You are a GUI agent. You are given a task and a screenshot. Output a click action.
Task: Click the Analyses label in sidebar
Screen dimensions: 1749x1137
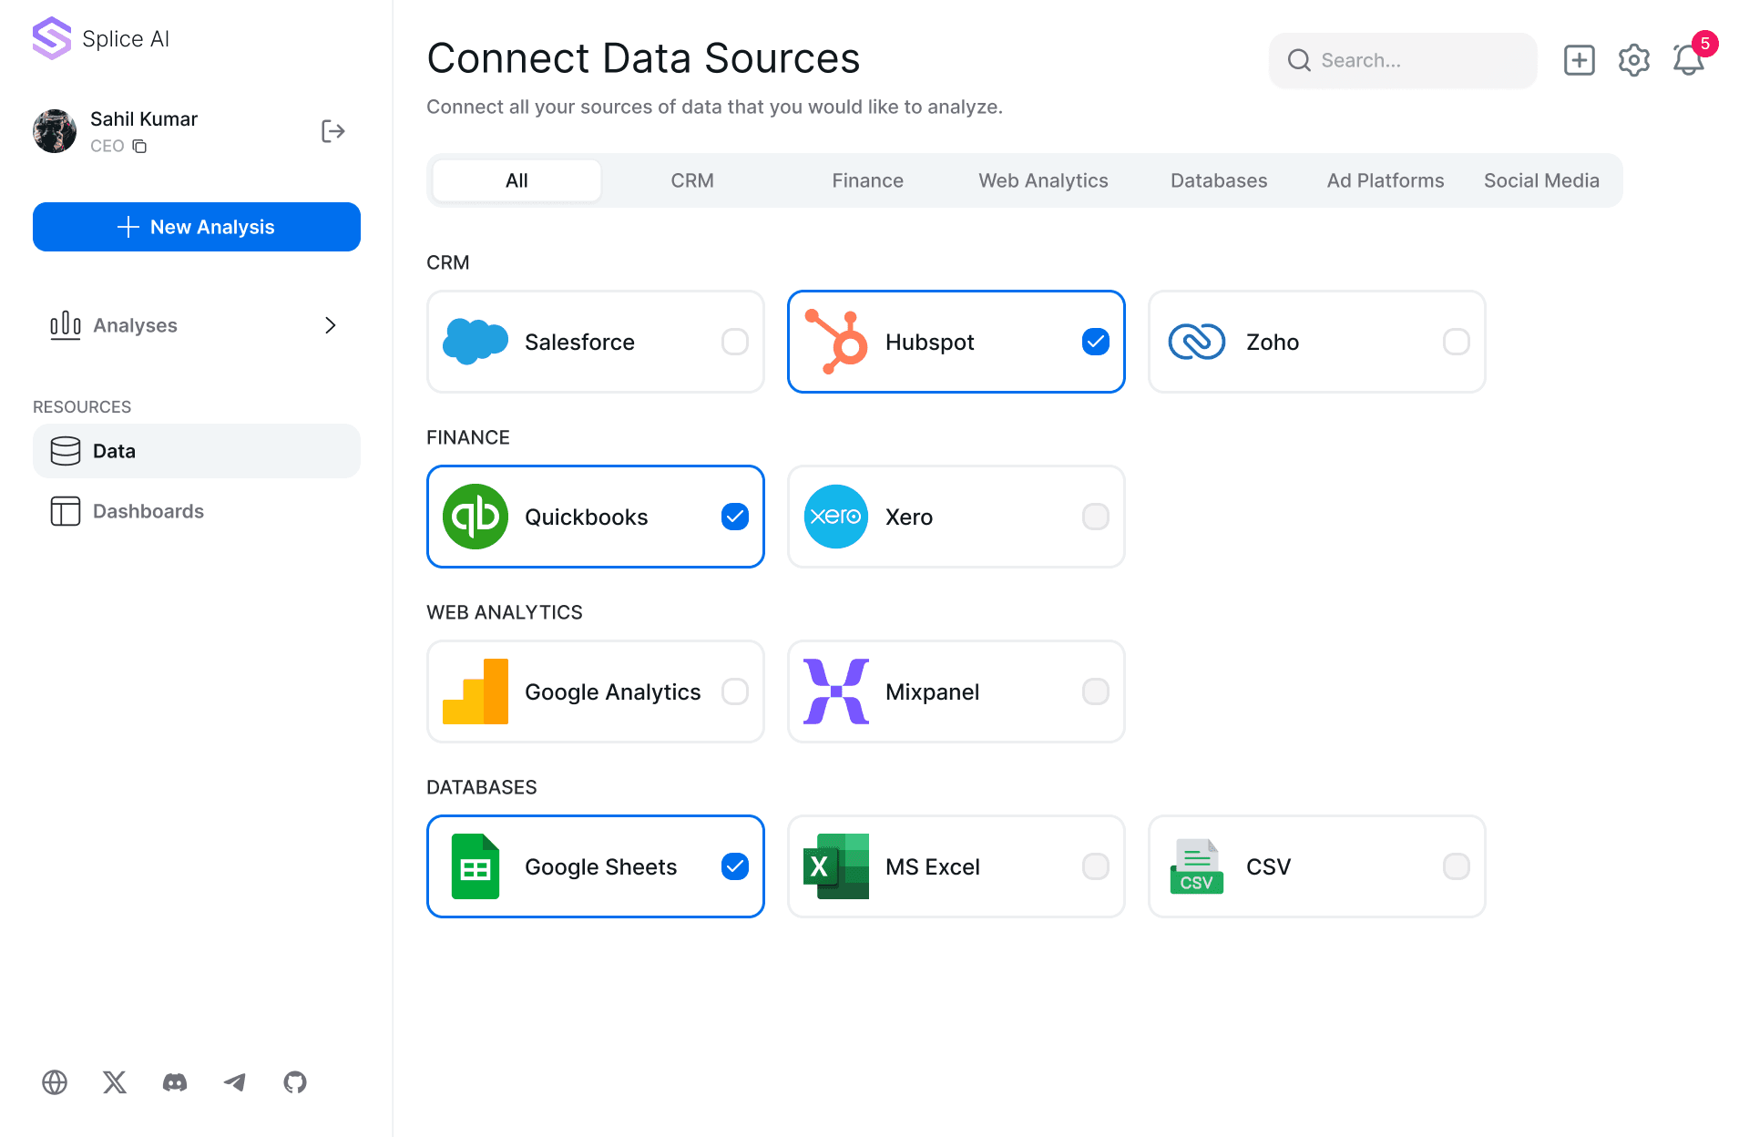click(x=135, y=325)
